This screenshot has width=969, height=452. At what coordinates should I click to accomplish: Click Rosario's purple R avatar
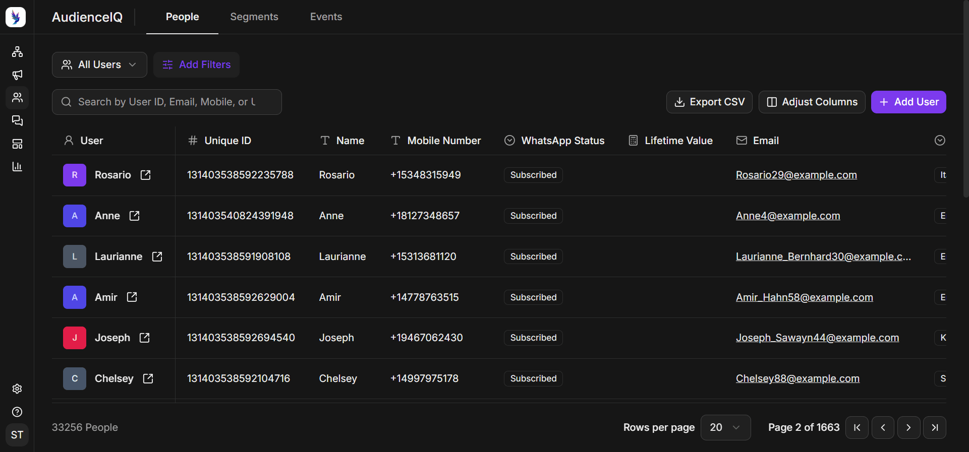75,175
